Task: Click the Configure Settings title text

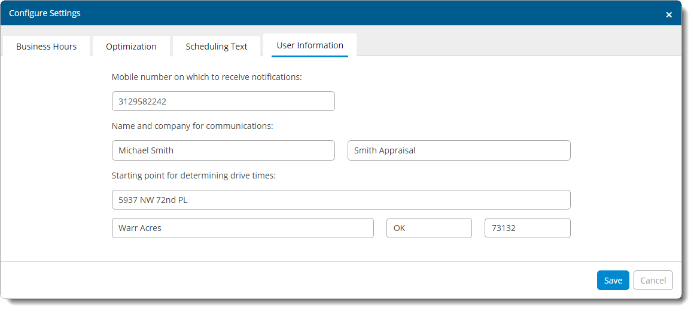Action: (45, 13)
